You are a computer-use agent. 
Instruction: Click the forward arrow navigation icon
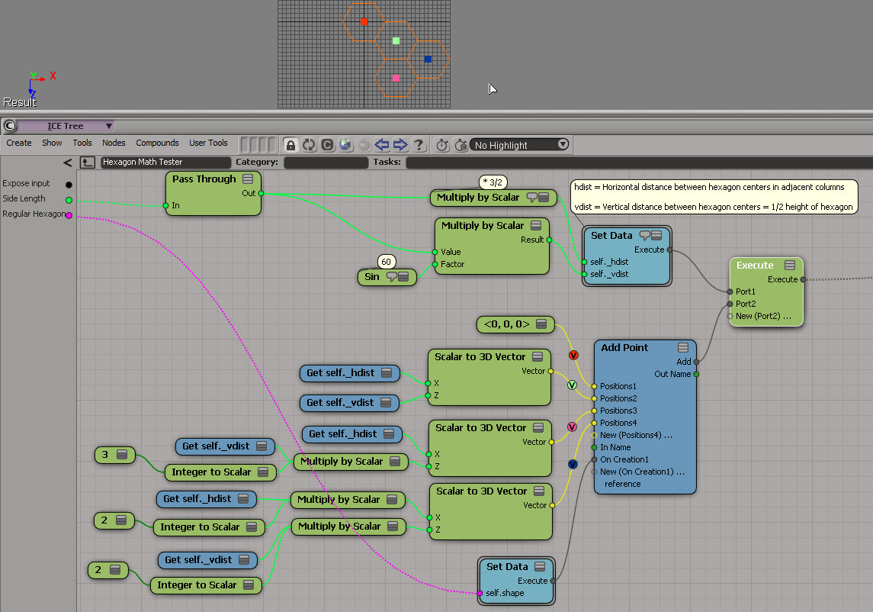[x=400, y=145]
